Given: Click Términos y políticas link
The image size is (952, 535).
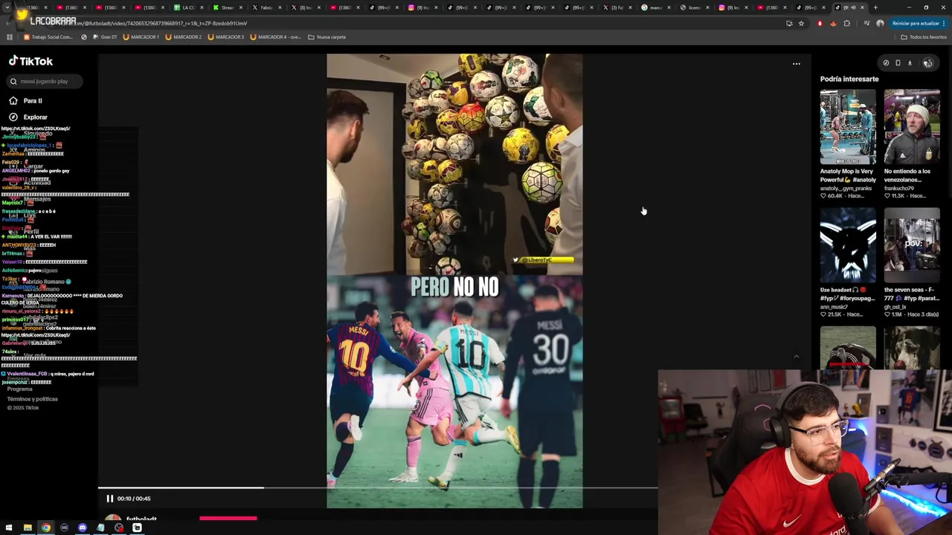Looking at the screenshot, I should [33, 399].
